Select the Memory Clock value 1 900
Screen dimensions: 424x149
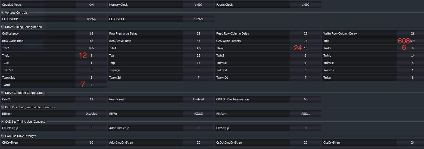198,5
